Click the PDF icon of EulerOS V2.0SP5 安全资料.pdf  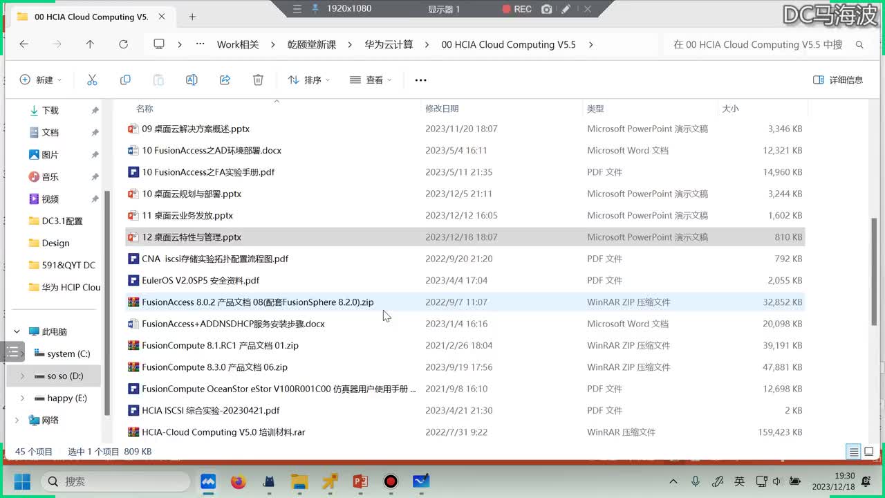click(x=133, y=280)
